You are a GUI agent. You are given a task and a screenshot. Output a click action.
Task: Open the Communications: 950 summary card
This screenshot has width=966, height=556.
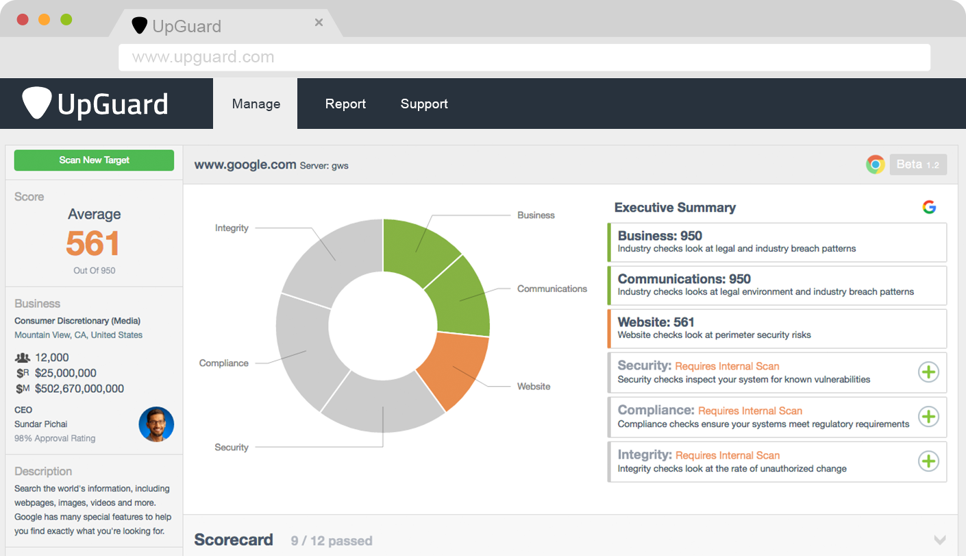click(777, 285)
